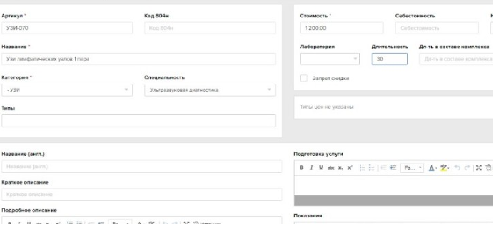493x228 pixels.
Task: Enable the Запрет скидки checkbox
Action: pyautogui.click(x=304, y=79)
